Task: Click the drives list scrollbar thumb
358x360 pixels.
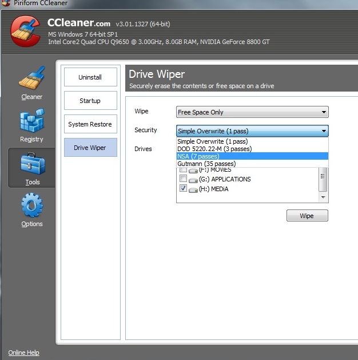Action: point(323,179)
